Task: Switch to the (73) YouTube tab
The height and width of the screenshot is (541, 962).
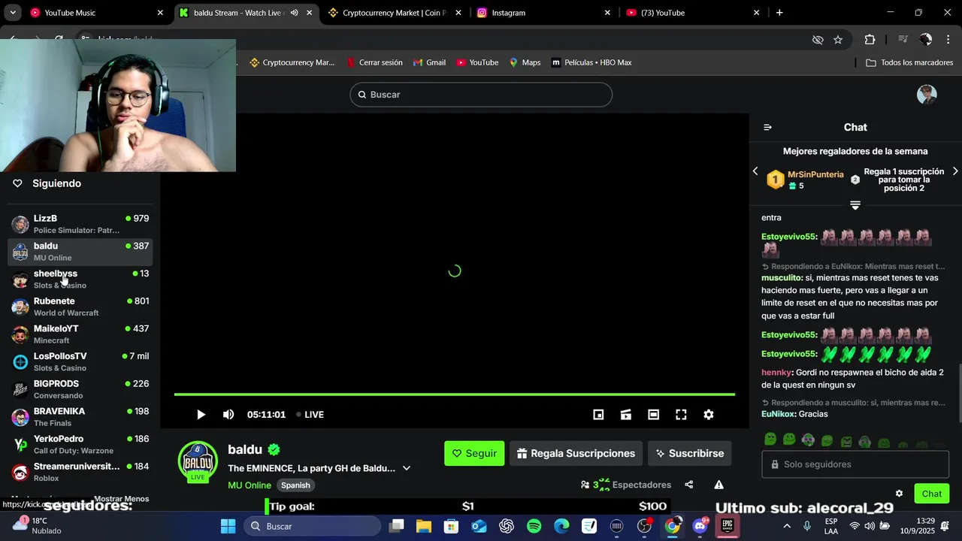Action: pos(693,13)
